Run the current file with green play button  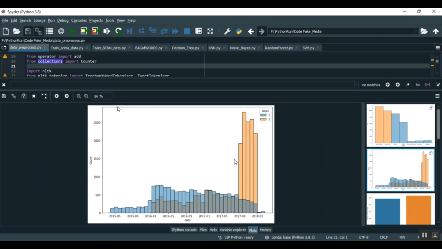72,31
